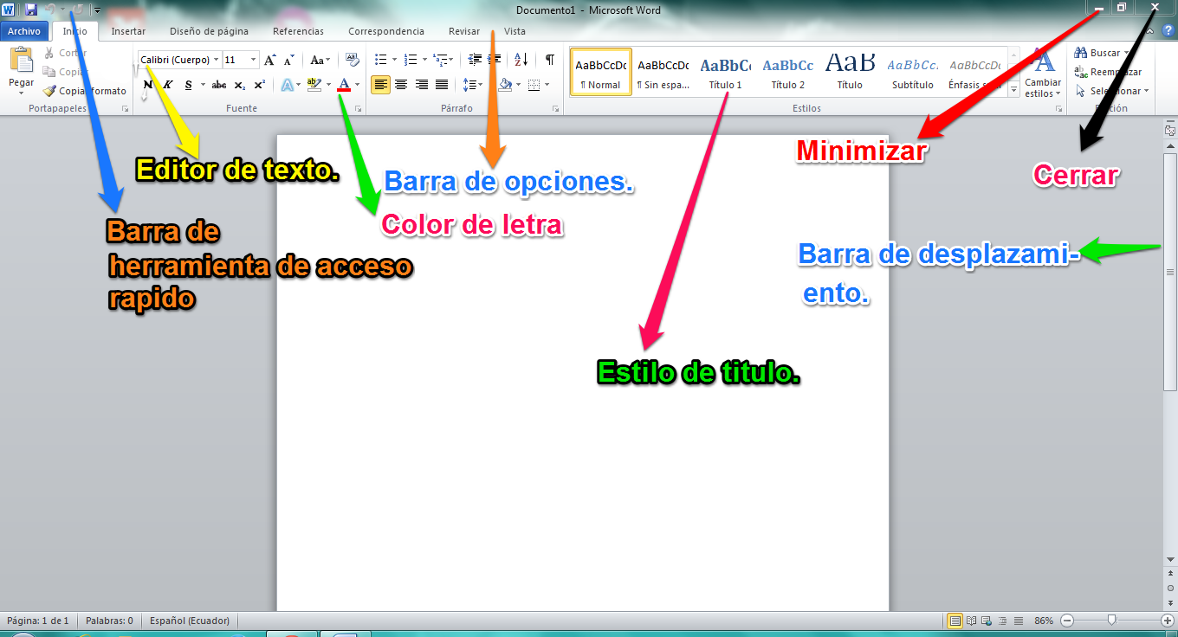The width and height of the screenshot is (1178, 637).
Task: Open the font color picker
Action: click(344, 84)
